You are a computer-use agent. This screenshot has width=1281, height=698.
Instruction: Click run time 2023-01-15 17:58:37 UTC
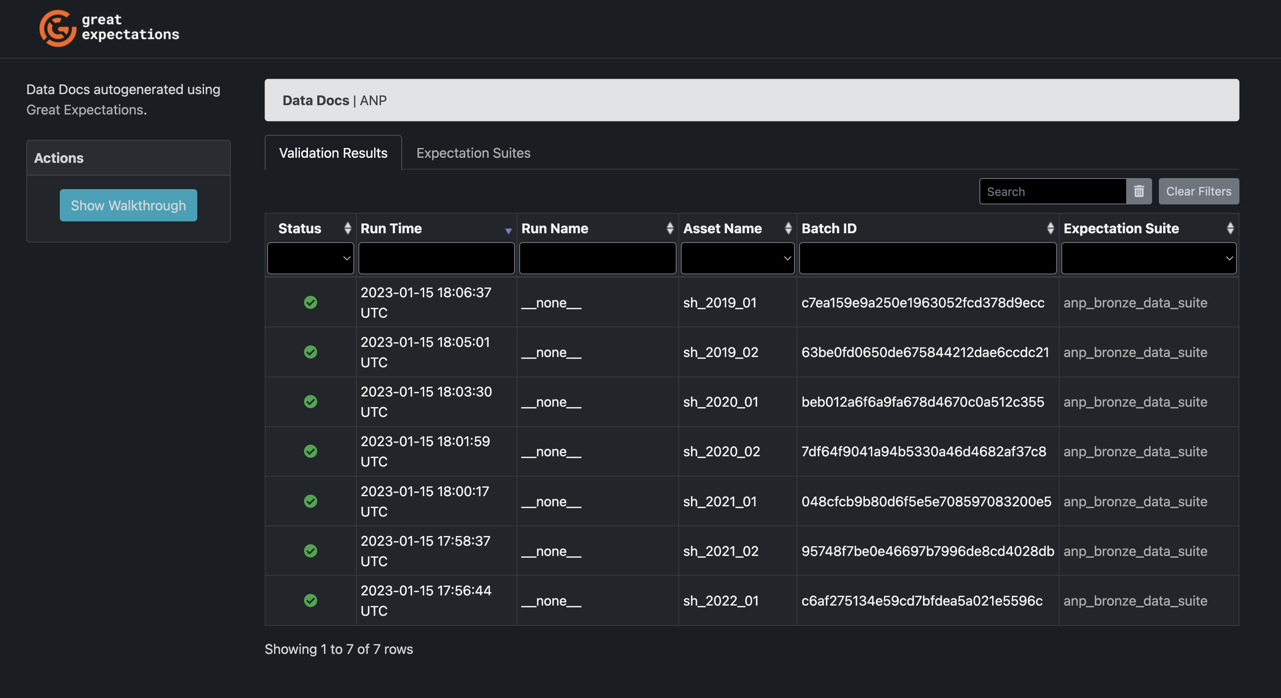425,551
